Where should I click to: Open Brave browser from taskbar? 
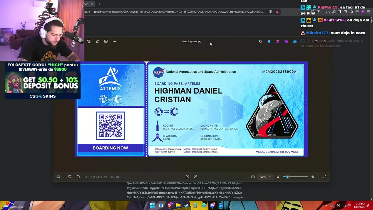(x=170, y=206)
